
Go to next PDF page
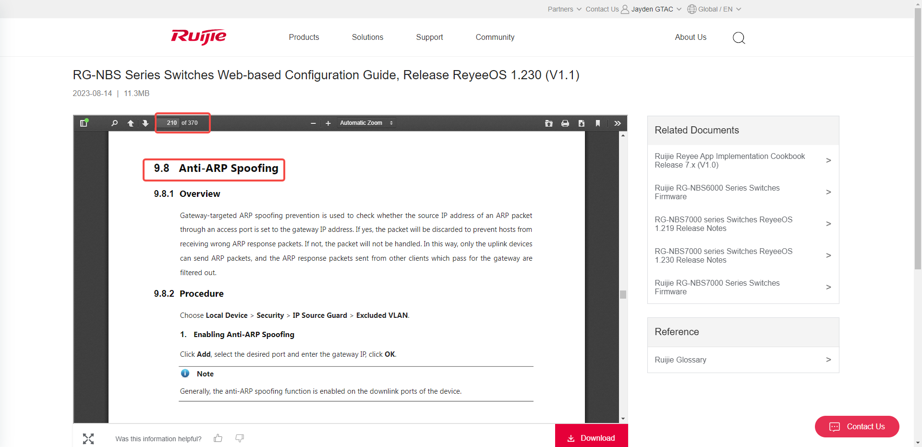click(x=146, y=123)
